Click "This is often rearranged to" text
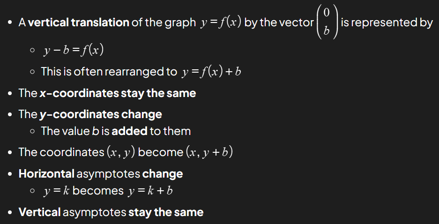Image resolution: width=439 pixels, height=224 pixels. coord(109,72)
